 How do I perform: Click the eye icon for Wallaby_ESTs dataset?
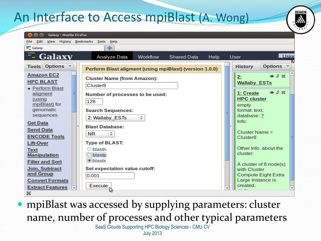[x=272, y=76]
